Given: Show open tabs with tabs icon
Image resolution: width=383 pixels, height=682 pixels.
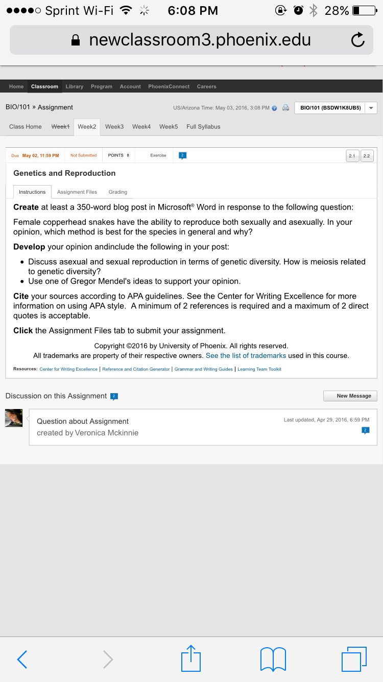Looking at the screenshot, I should [354, 659].
